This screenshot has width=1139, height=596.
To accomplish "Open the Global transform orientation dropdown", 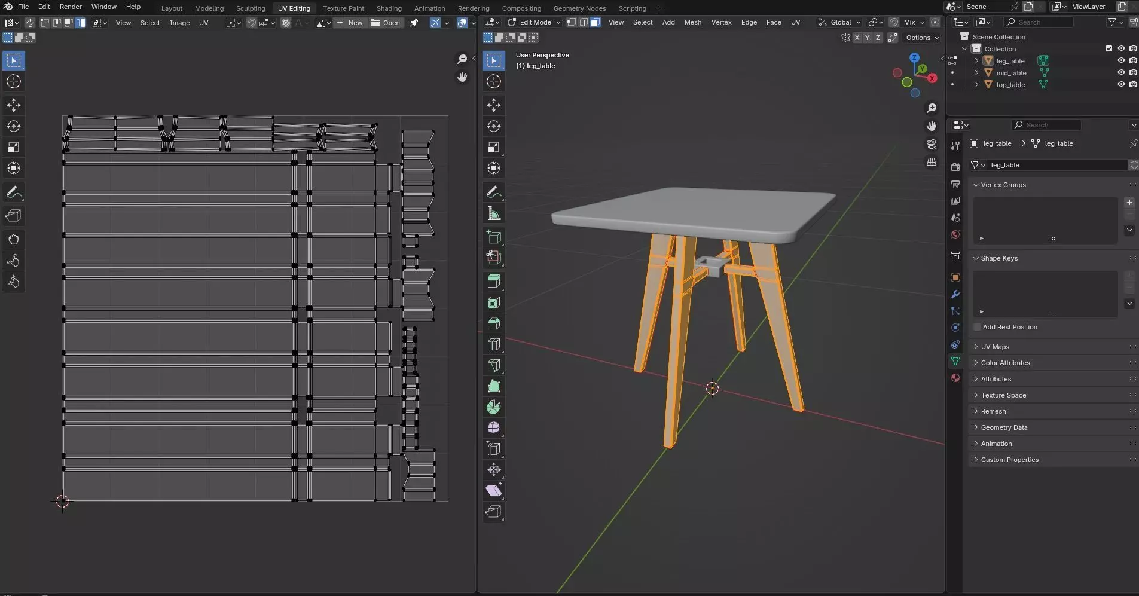I will (839, 22).
